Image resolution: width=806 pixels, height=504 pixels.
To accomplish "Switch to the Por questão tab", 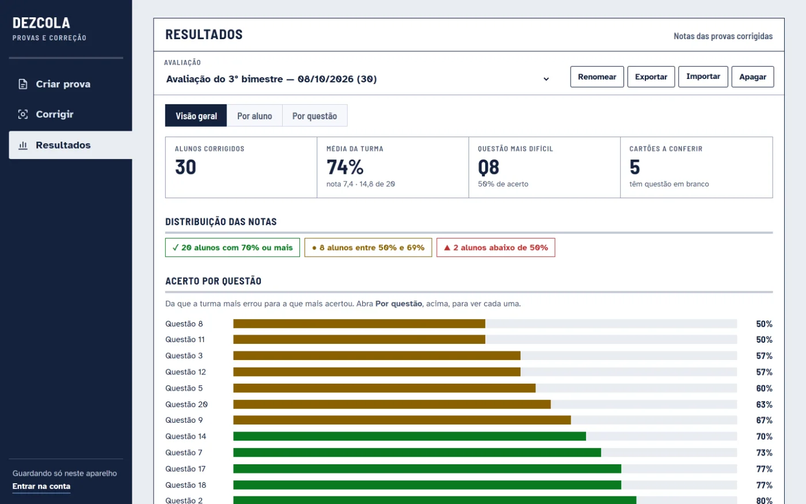I will tap(314, 116).
